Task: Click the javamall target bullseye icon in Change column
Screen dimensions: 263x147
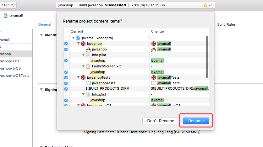Action: (154, 44)
